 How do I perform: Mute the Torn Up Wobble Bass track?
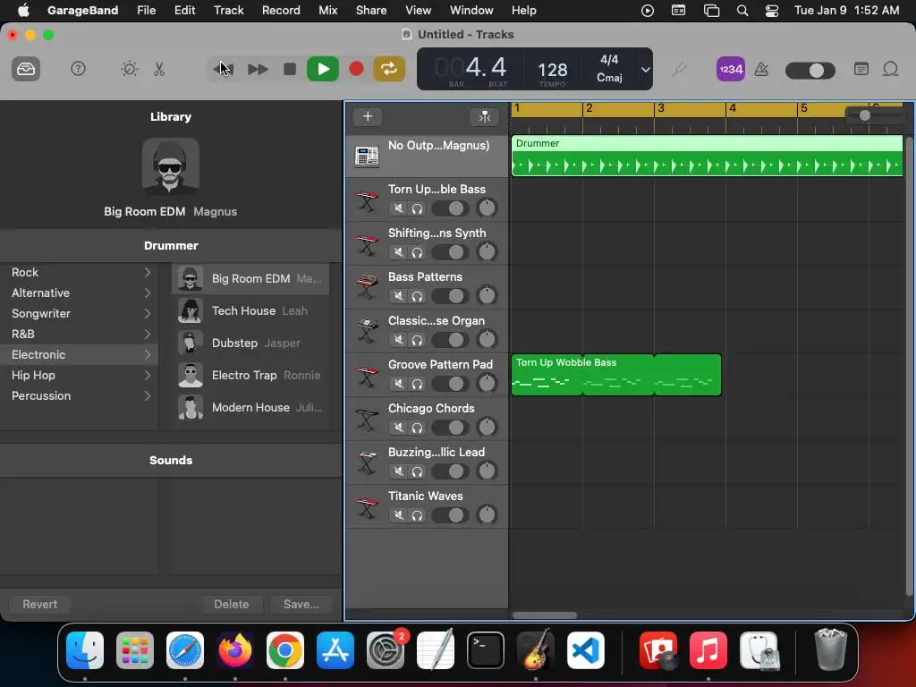398,208
